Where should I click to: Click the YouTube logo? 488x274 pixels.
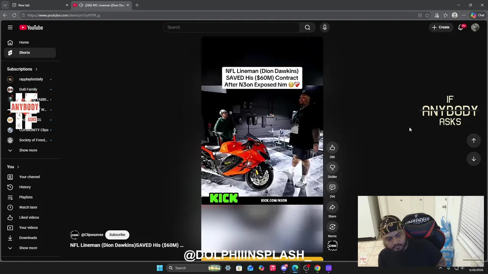[x=31, y=27]
